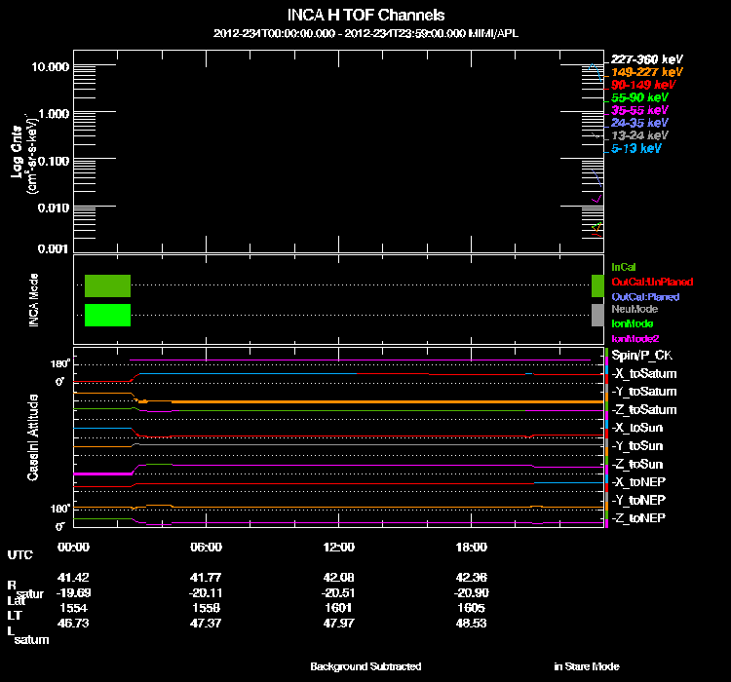The width and height of the screenshot is (731, 682).
Task: Click the gray NeuMode block at right edge
Action: coord(597,314)
